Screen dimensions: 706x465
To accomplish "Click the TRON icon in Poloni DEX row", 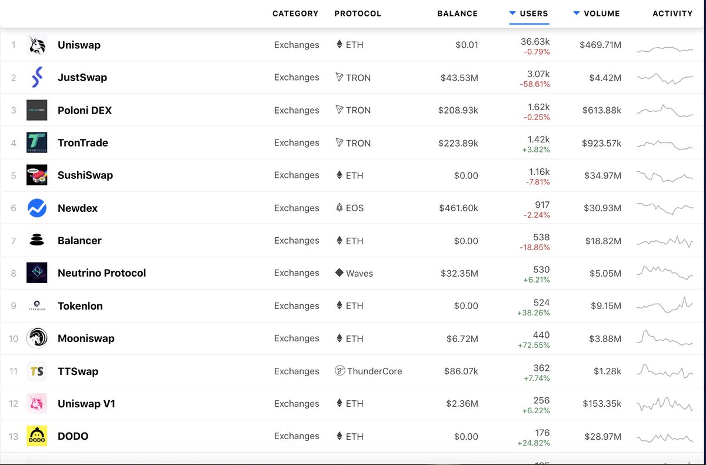I will [x=339, y=110].
